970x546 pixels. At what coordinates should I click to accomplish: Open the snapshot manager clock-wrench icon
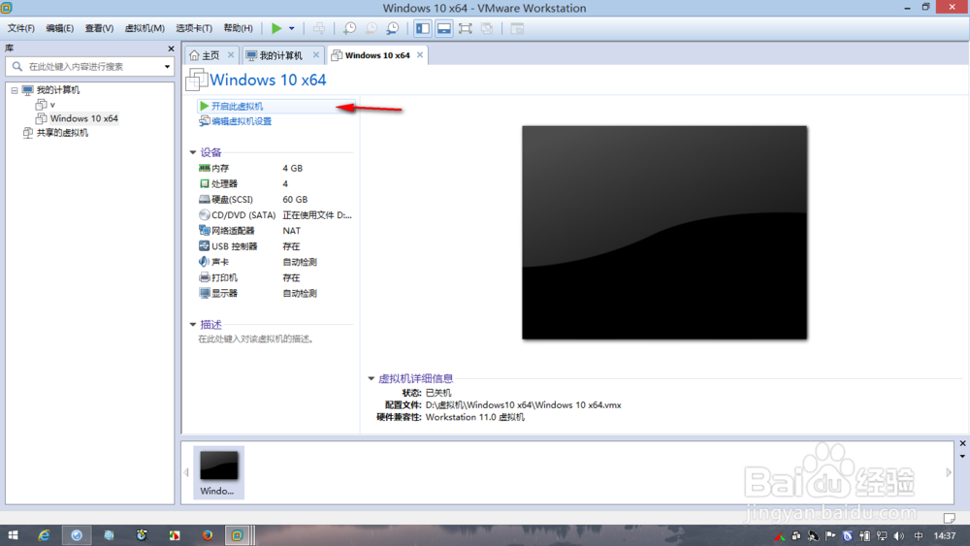coord(393,28)
